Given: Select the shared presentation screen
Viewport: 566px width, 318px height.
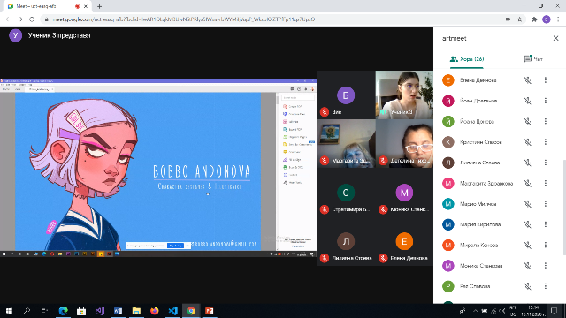Looking at the screenshot, I should (x=158, y=168).
